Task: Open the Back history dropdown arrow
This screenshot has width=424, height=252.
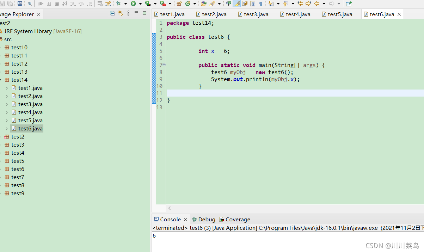Action: click(324, 4)
